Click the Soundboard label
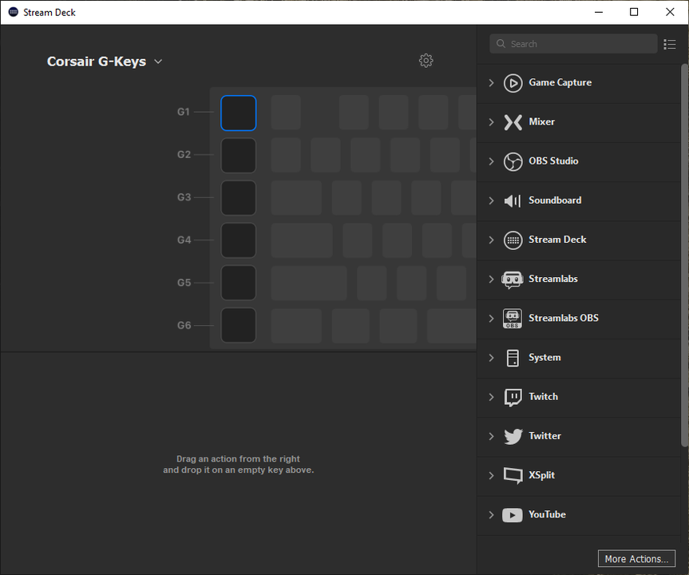Screen dimensions: 689x575 (555, 200)
